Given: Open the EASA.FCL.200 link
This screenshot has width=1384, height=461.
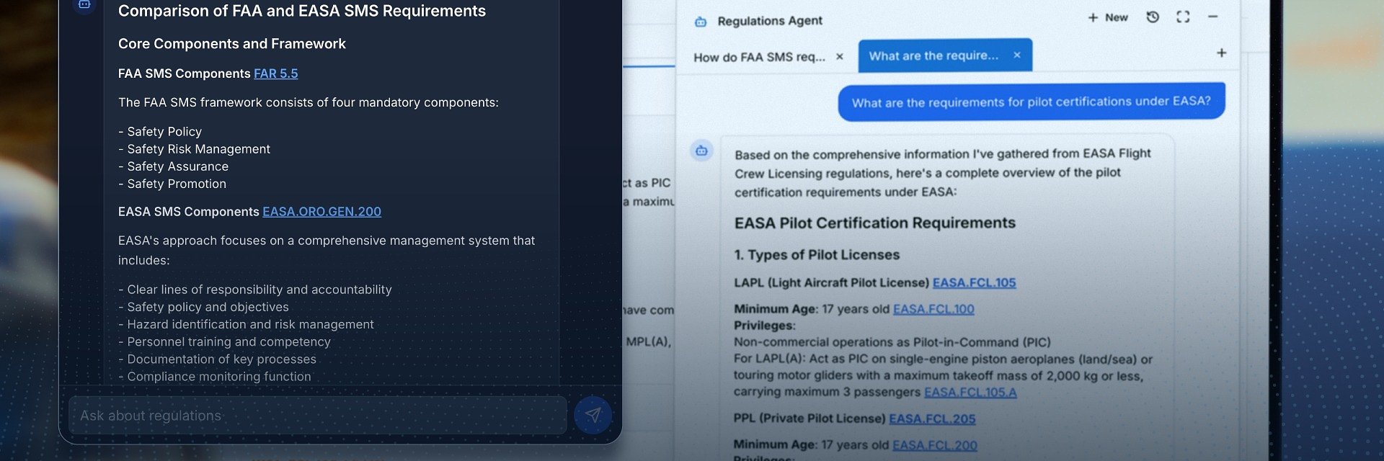Looking at the screenshot, I should pos(935,445).
